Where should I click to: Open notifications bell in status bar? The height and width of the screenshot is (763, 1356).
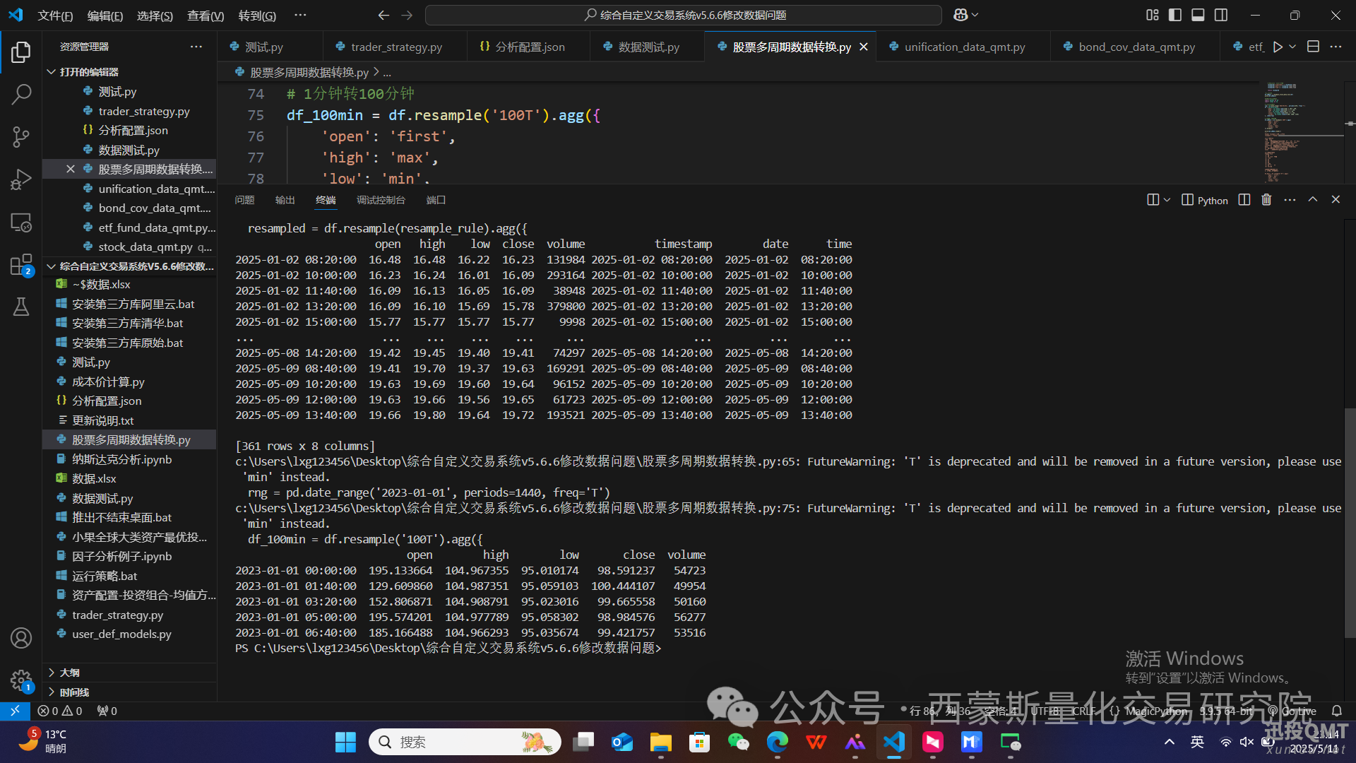click(x=1337, y=711)
